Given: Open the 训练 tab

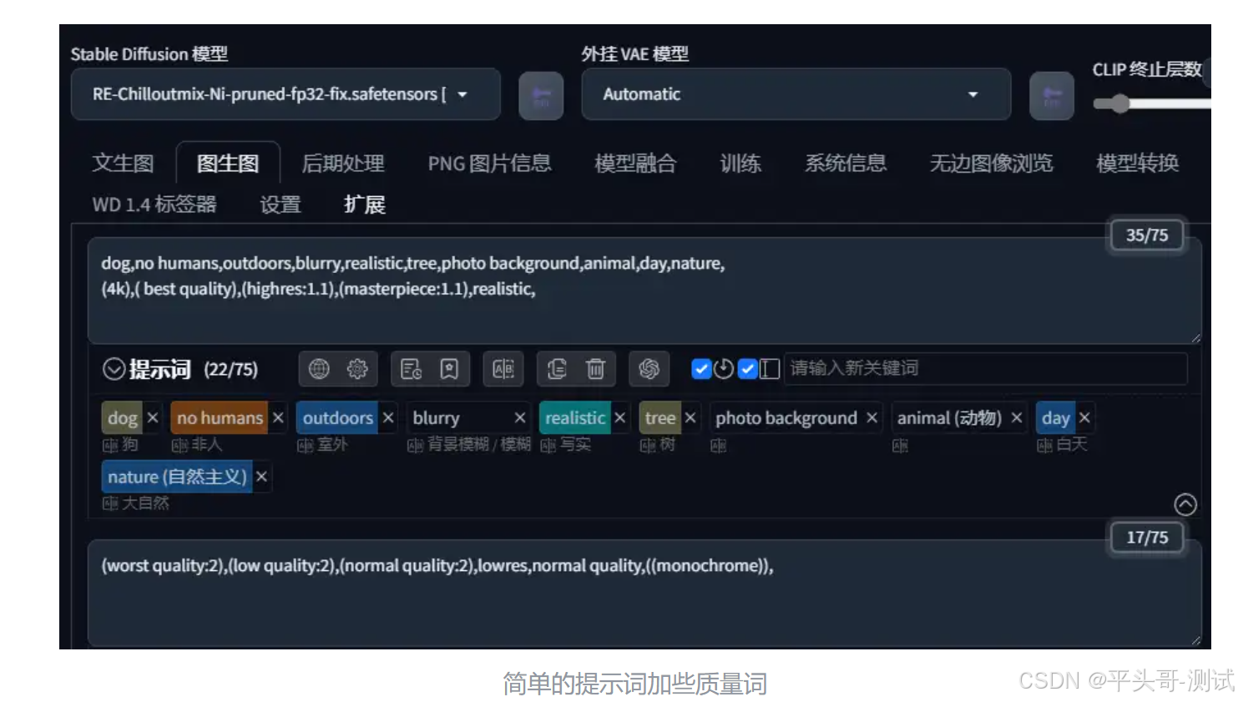Looking at the screenshot, I should [x=740, y=163].
